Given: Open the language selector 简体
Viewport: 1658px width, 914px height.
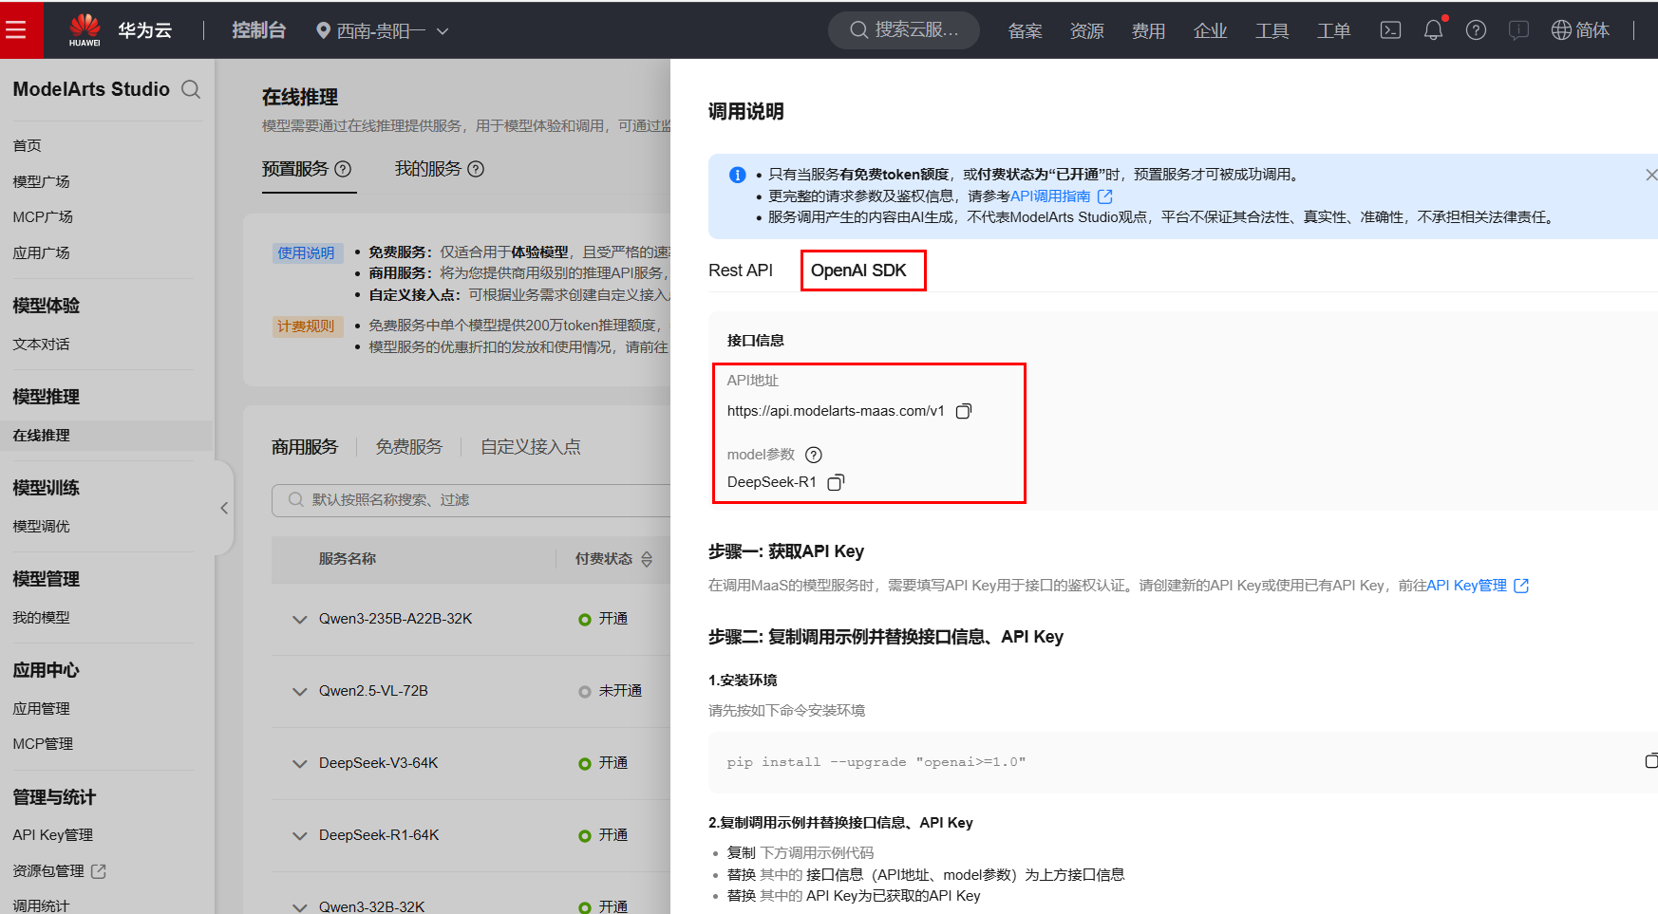Looking at the screenshot, I should click(1580, 30).
